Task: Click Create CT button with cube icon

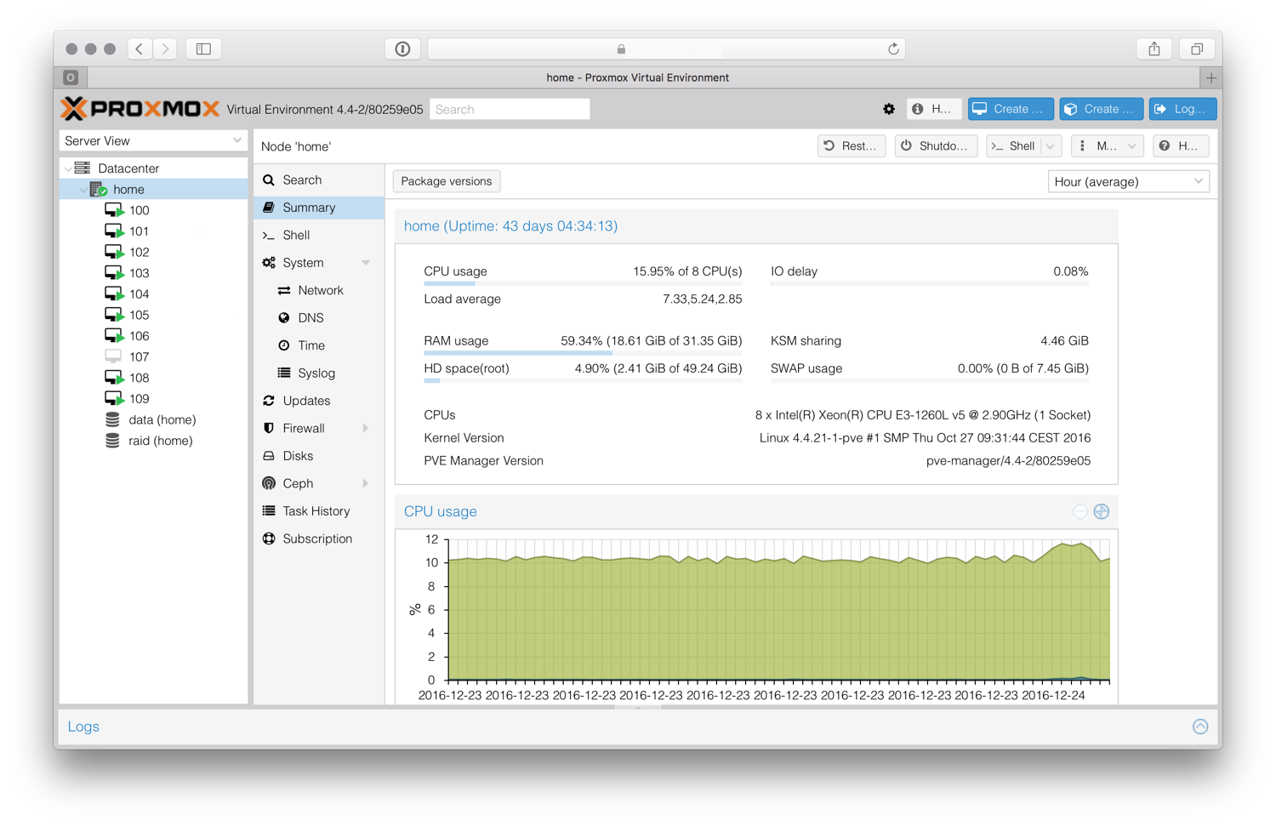Action: [x=1101, y=109]
